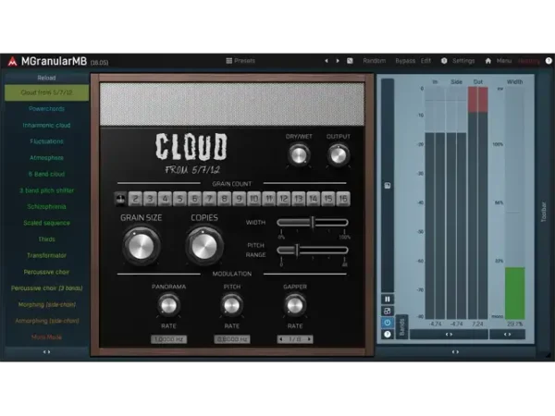The width and height of the screenshot is (555, 416).
Task: Set grain count to 8
Action: [225, 199]
